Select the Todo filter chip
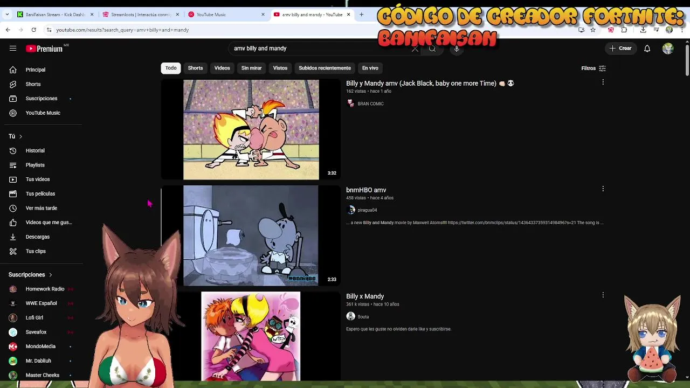This screenshot has width=690, height=388. (x=171, y=68)
